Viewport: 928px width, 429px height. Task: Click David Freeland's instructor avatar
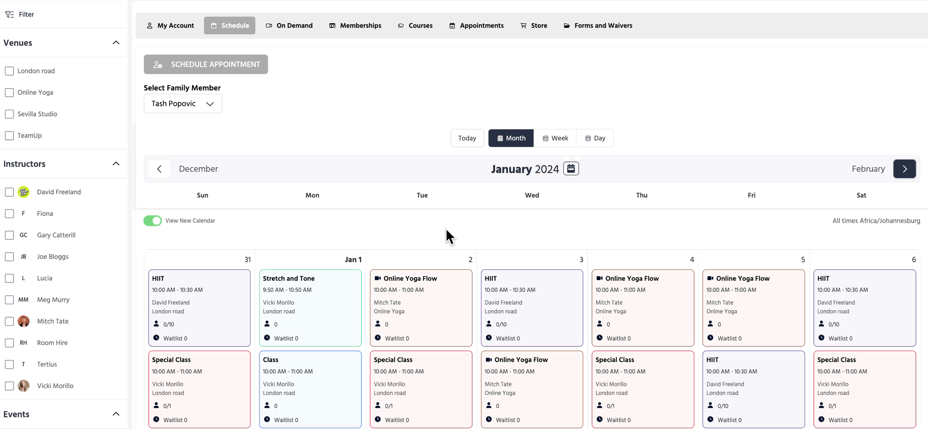pos(24,192)
